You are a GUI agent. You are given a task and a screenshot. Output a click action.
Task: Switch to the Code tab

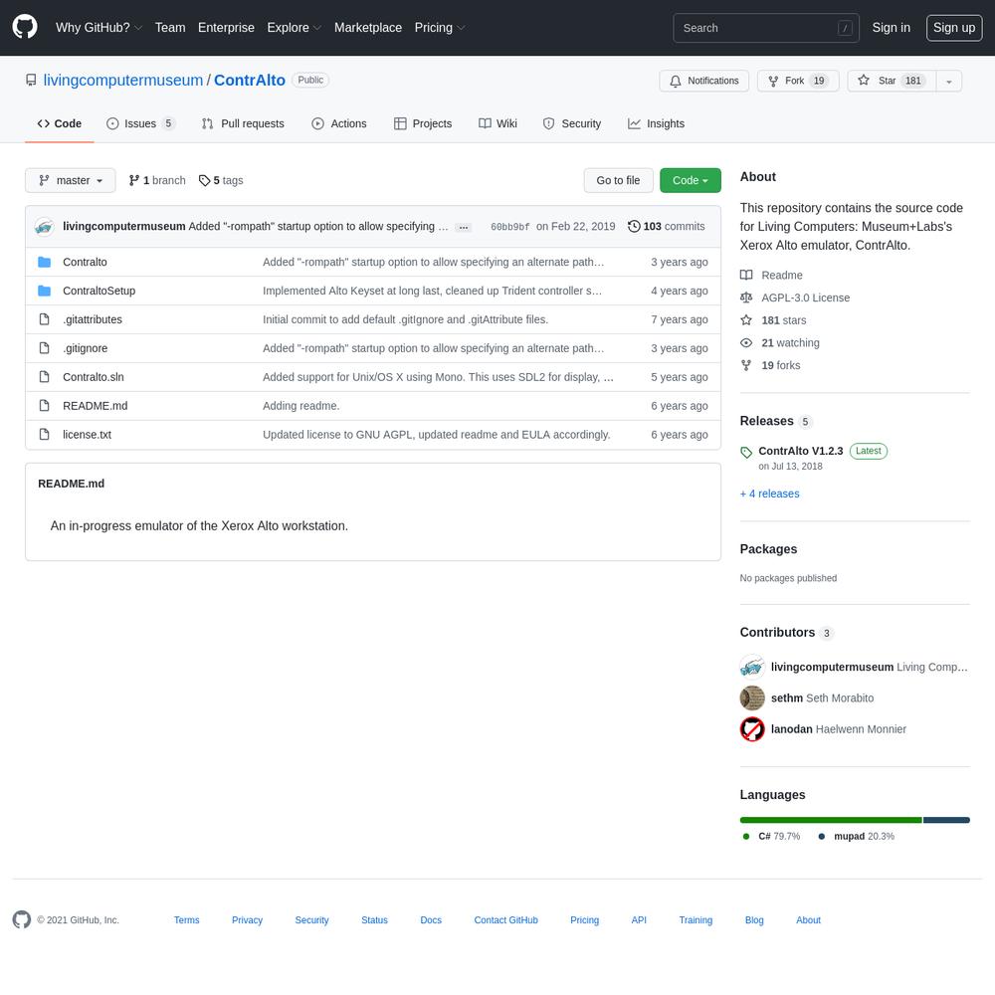[x=59, y=123]
